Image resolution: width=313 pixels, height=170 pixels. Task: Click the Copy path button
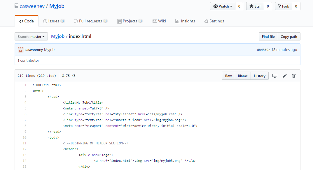tap(289, 37)
